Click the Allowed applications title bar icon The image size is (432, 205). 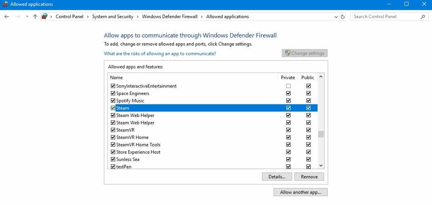5,4
